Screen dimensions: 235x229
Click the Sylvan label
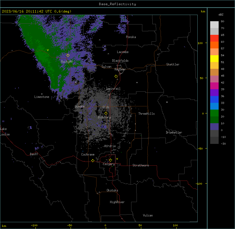coord(106,67)
